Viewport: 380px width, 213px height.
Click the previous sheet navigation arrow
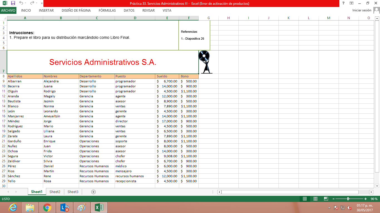coord(8,192)
